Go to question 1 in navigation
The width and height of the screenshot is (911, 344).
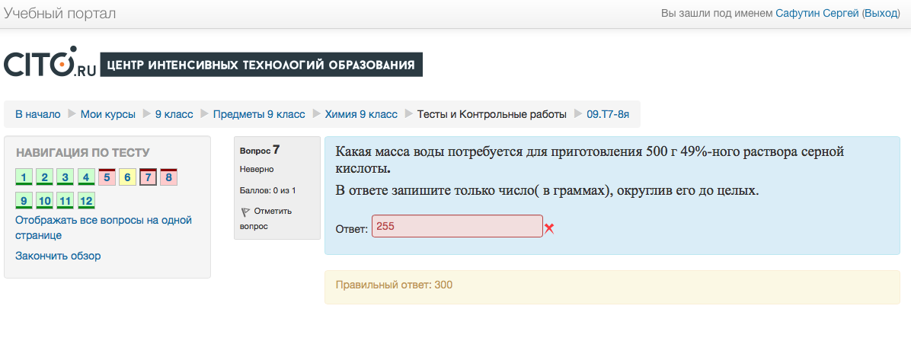click(24, 177)
